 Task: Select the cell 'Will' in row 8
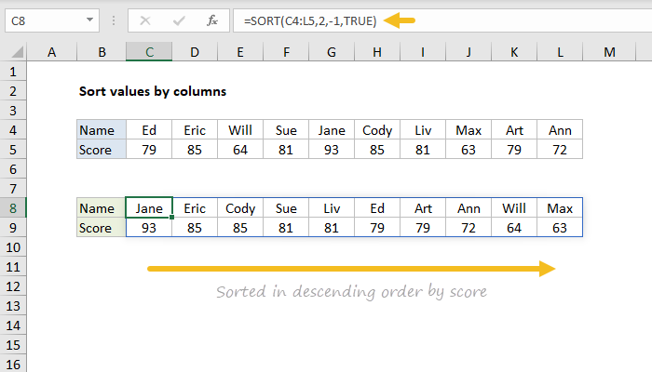click(514, 208)
